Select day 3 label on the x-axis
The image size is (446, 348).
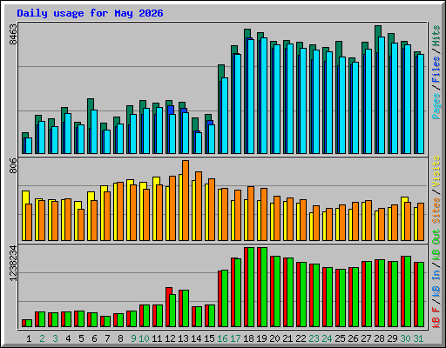(x=55, y=338)
